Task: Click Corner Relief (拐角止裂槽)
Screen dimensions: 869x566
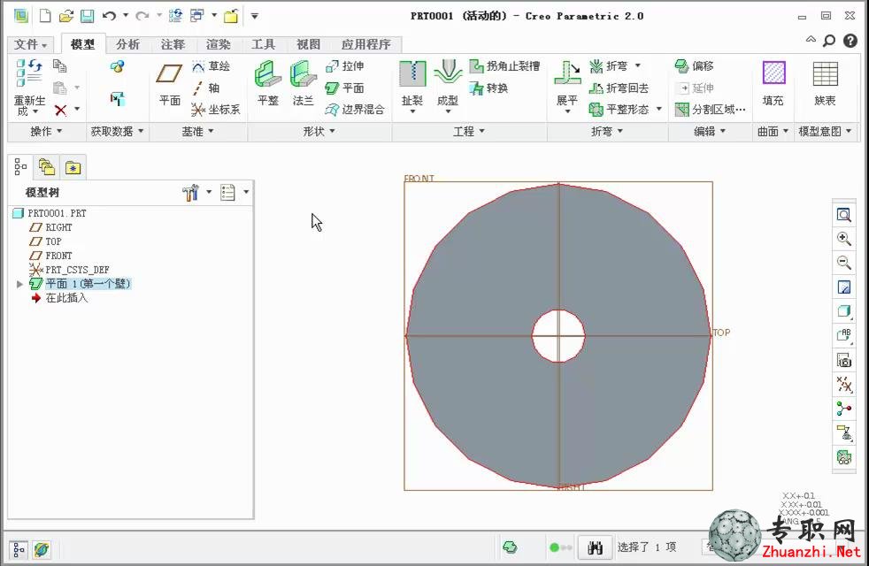Action: (x=505, y=66)
